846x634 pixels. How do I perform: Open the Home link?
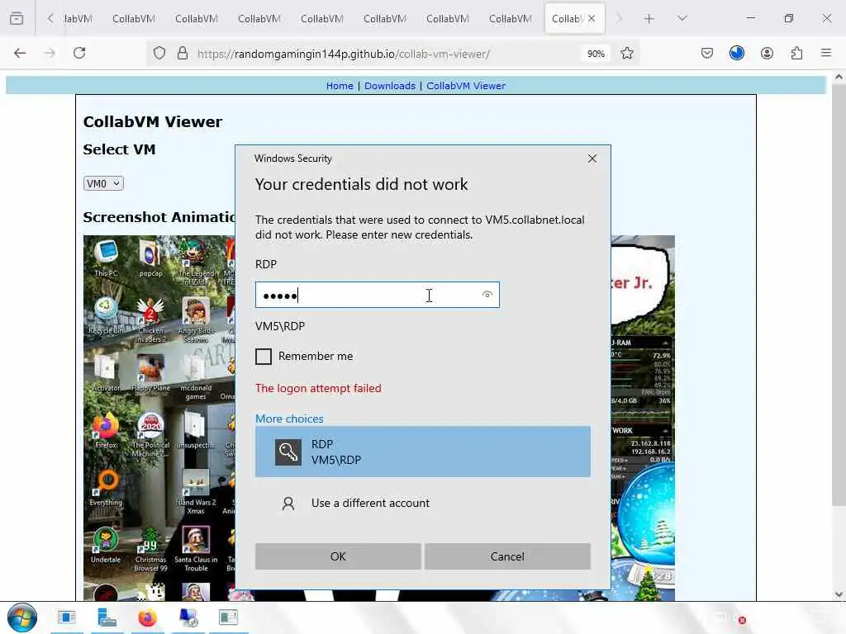pos(340,86)
